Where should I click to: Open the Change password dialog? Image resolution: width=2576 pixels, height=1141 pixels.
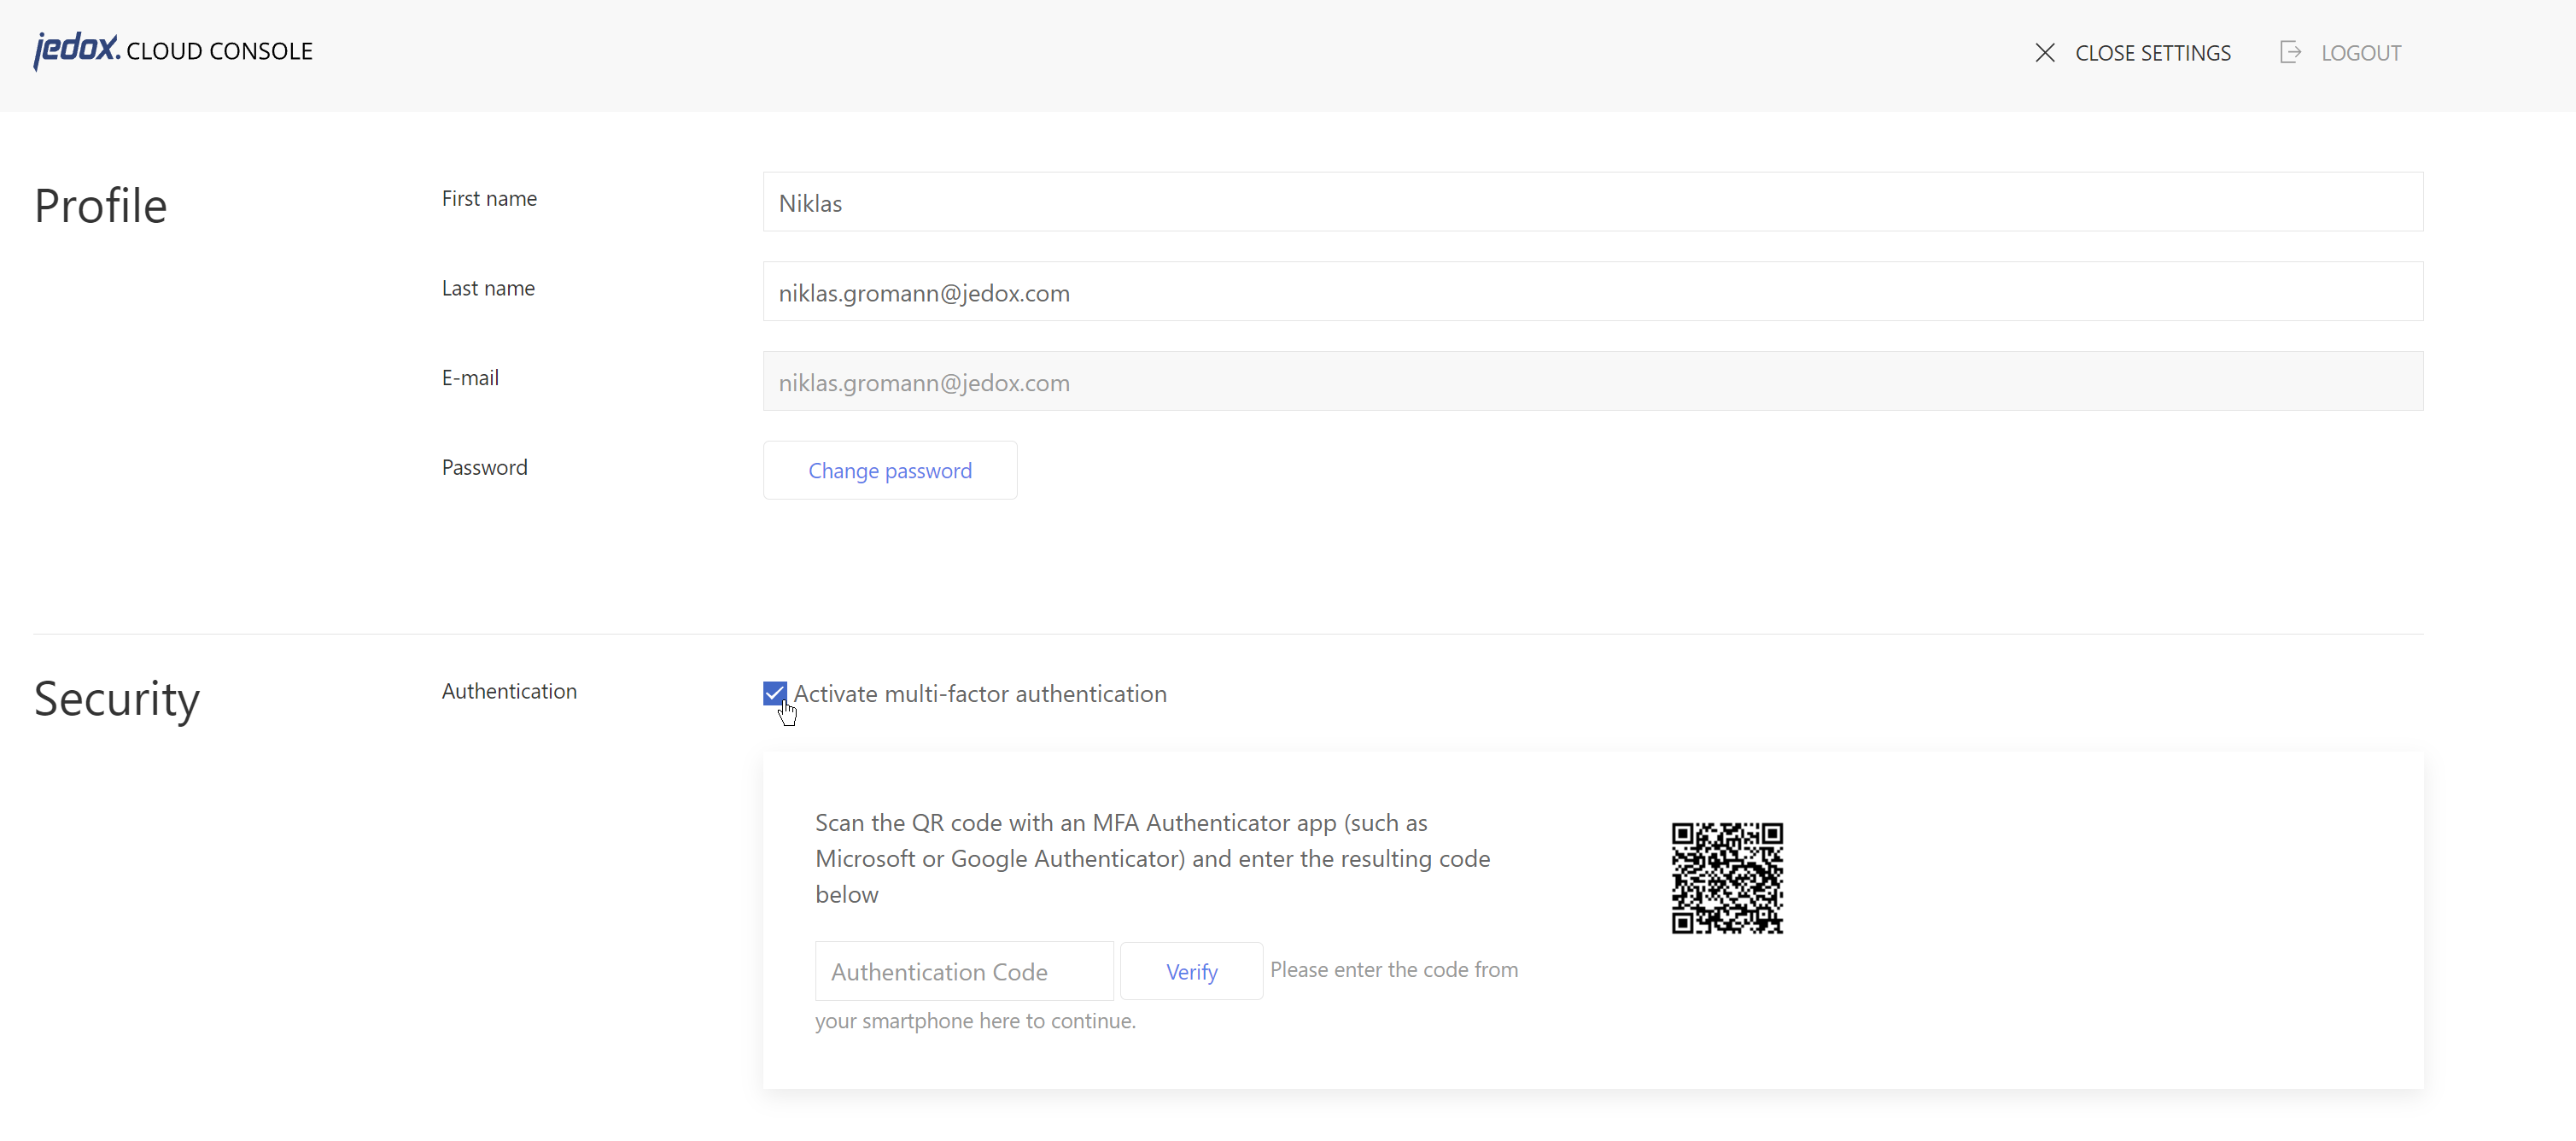[889, 471]
